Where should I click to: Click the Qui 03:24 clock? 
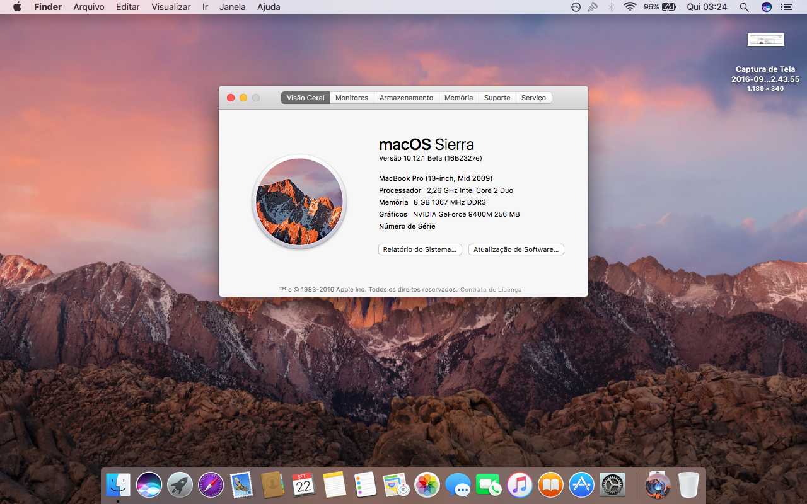point(707,7)
